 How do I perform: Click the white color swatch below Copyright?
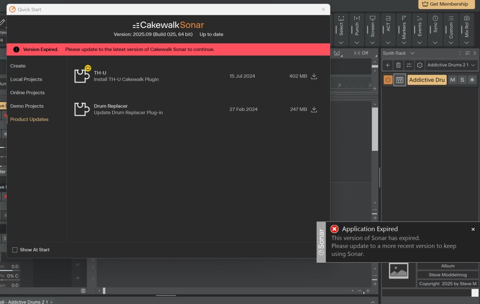[475, 292]
